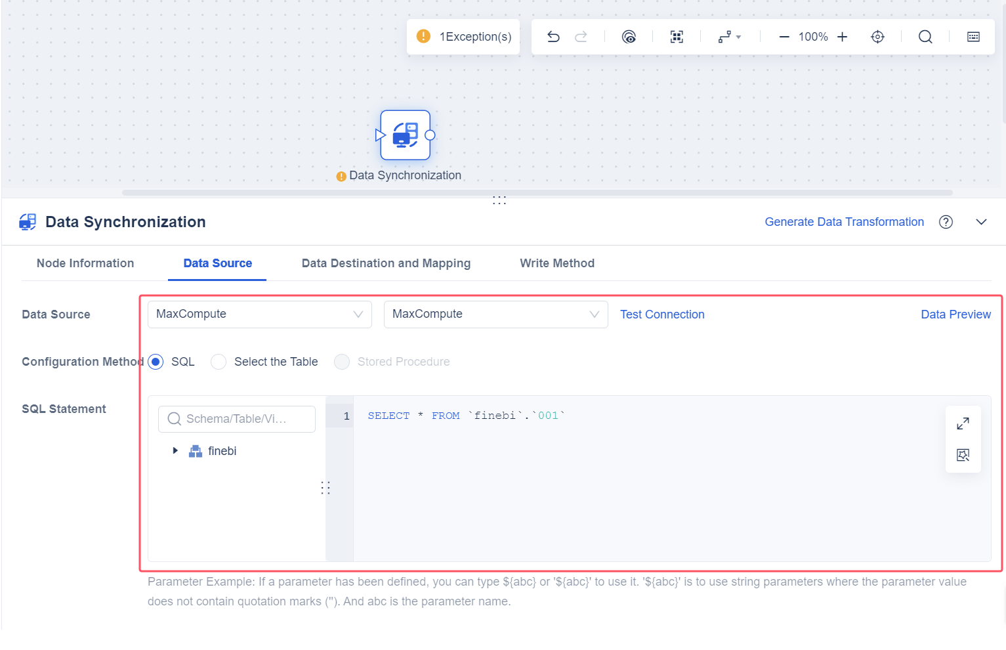Click the help question mark icon
Screen dimensions: 1006x650
pyautogui.click(x=946, y=222)
